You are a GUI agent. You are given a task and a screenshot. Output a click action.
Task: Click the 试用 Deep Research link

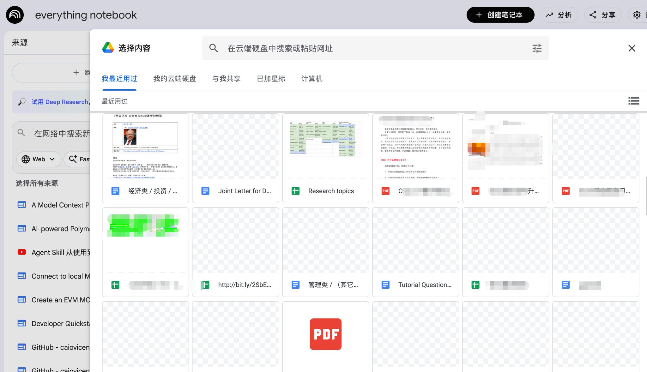[x=60, y=102]
